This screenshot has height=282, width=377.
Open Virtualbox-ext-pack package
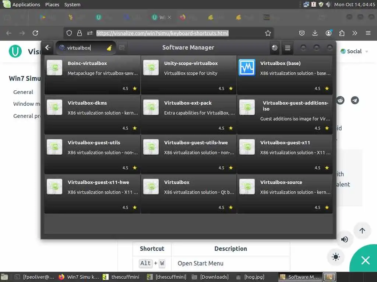coord(189,115)
